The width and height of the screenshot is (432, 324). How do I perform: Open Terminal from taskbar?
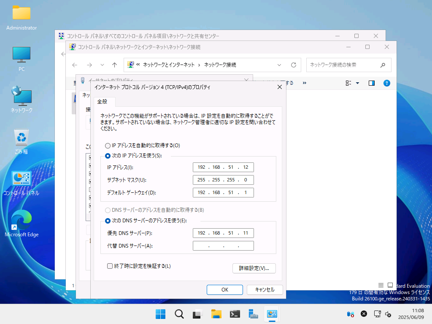(x=235, y=314)
